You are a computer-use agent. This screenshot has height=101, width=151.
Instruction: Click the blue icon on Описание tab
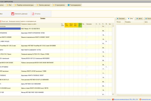pyautogui.click(x=117, y=19)
